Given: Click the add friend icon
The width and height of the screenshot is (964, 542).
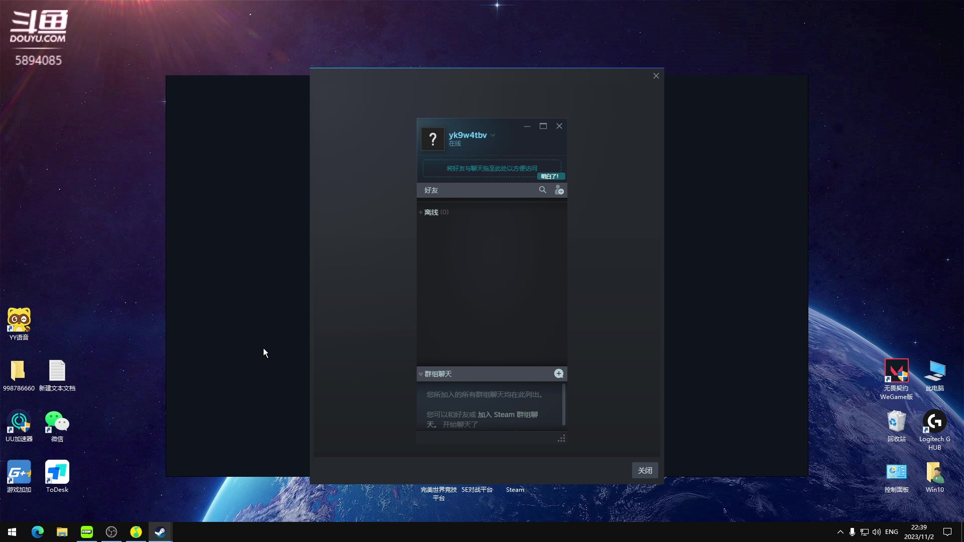Looking at the screenshot, I should tap(559, 190).
